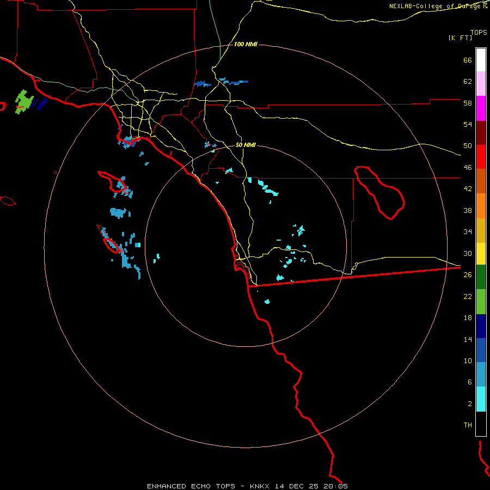
Task: Click the light green 22 kft legend swatch
Action: coord(481,302)
